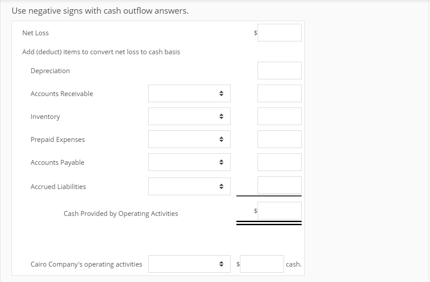This screenshot has height=282, width=430.
Task: Click the arrow icon of Accrued Liabilities dropdown
Action: [221, 186]
